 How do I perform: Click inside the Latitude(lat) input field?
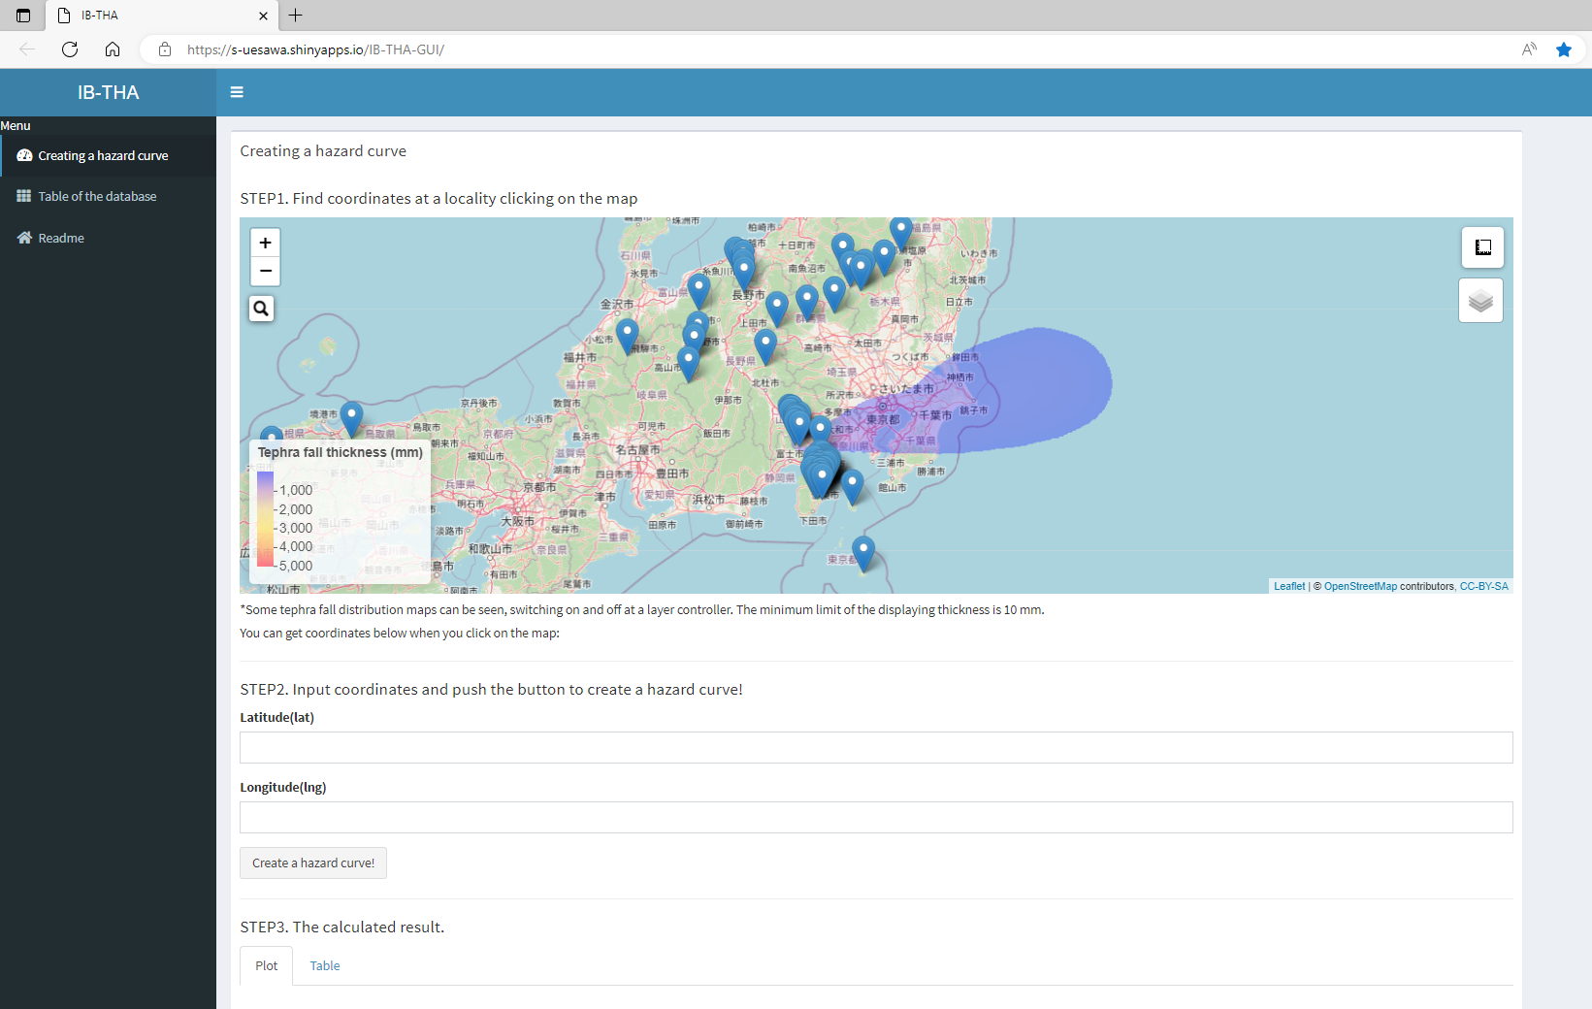tap(875, 747)
